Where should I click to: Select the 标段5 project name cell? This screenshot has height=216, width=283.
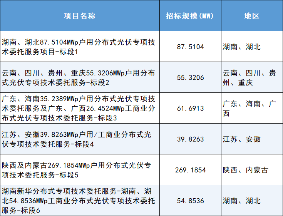point(80,170)
